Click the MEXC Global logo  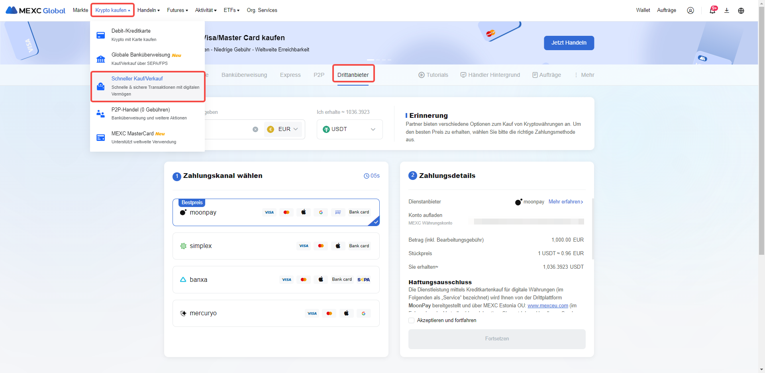[35, 10]
